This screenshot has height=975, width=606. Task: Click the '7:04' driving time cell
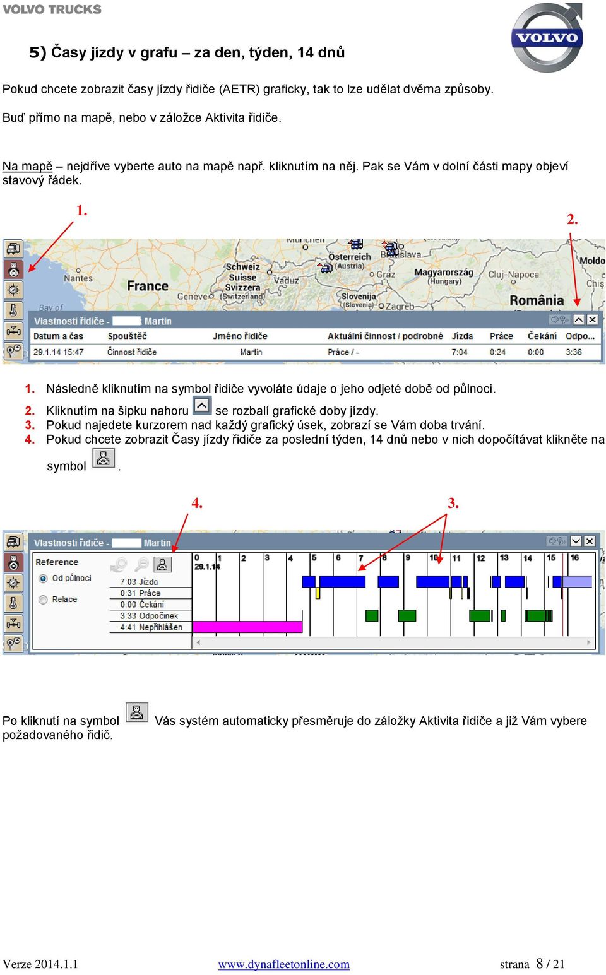point(460,352)
